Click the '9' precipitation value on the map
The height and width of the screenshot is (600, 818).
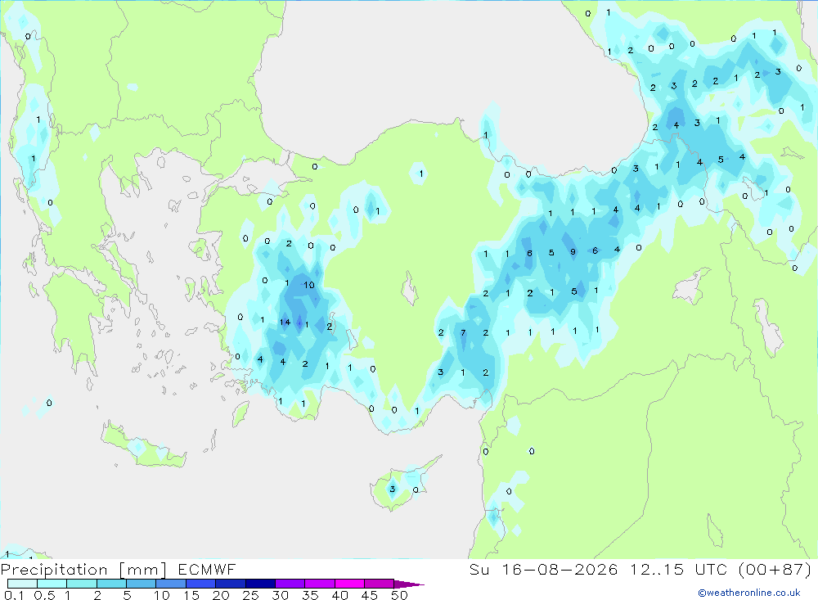[x=573, y=251]
